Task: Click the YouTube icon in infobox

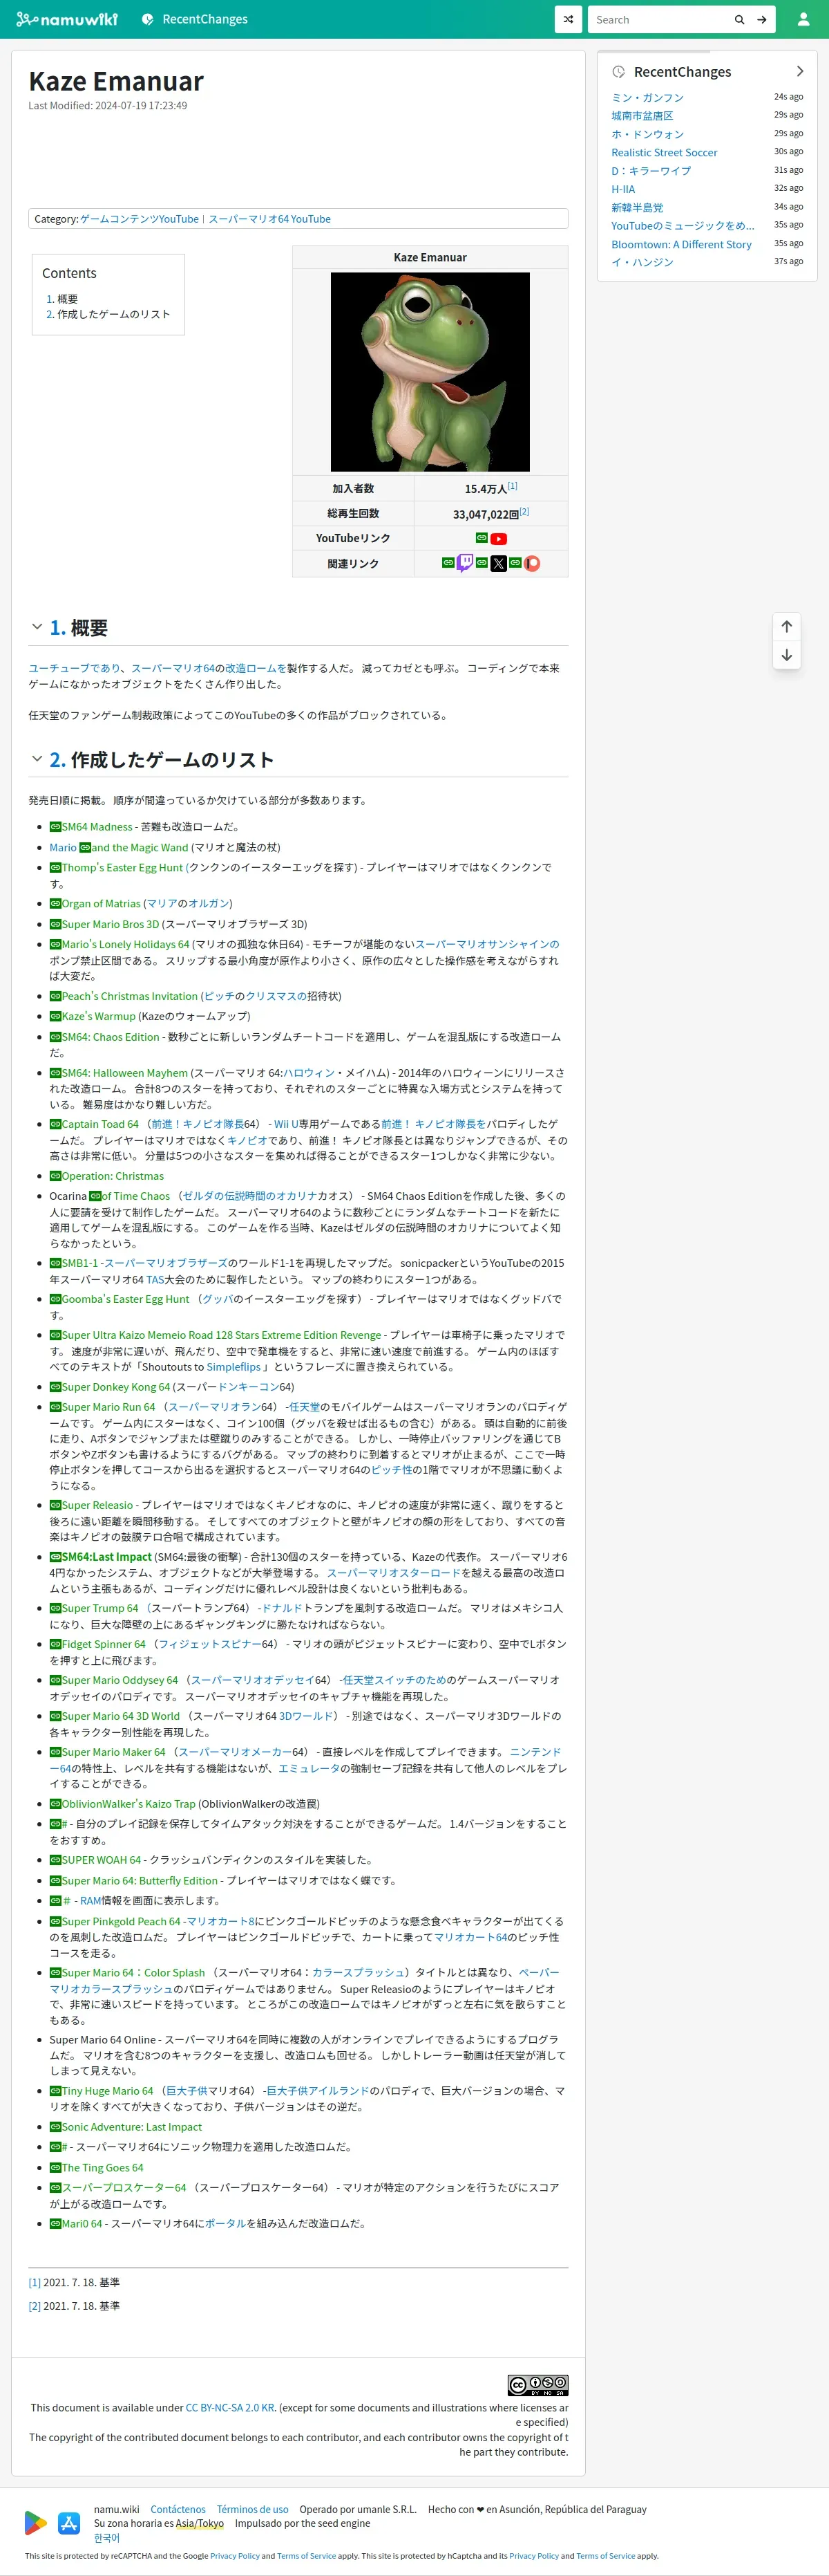Action: [498, 539]
